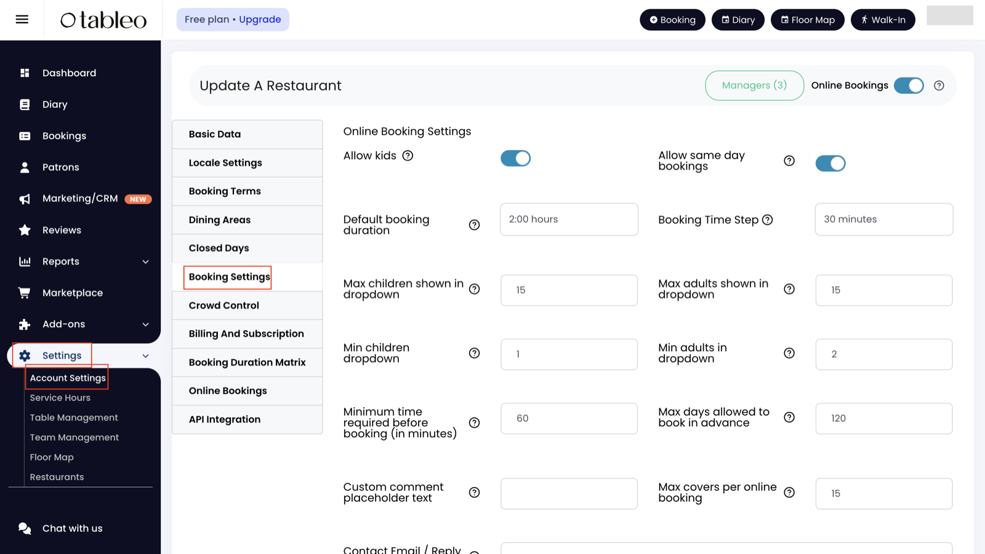Screen dimensions: 985x554
Task: Open the hamburger menu icon
Action: click(22, 20)
